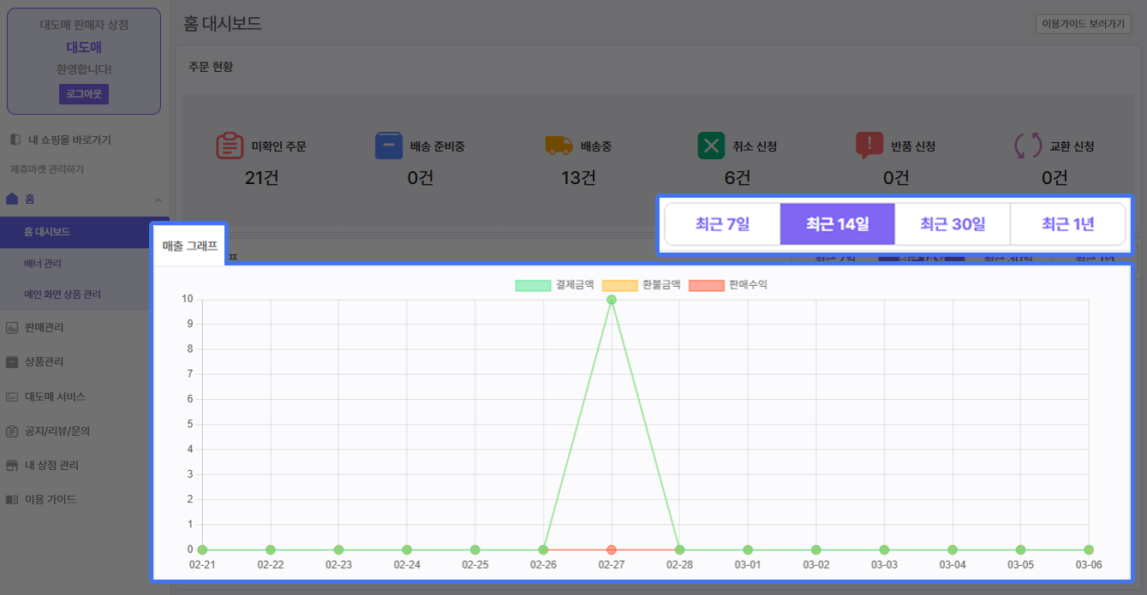Click the red 반품 신청 alert icon
The image size is (1147, 595).
pyautogui.click(x=869, y=146)
